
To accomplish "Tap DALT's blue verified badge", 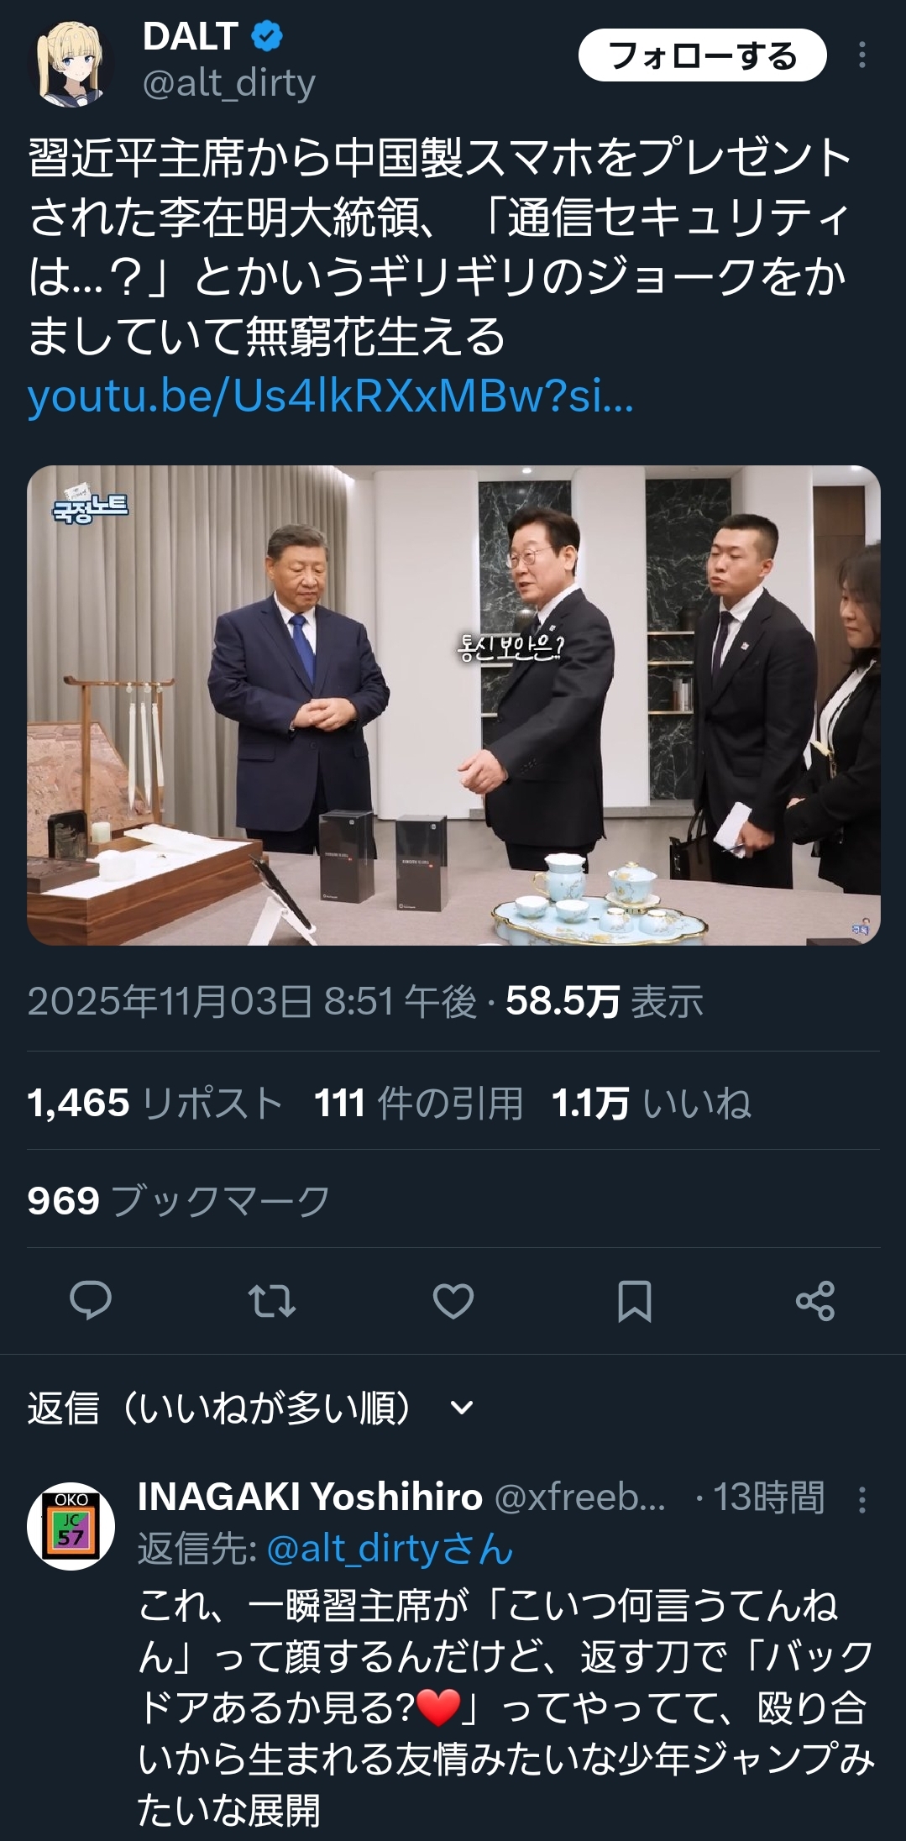I will coord(267,36).
